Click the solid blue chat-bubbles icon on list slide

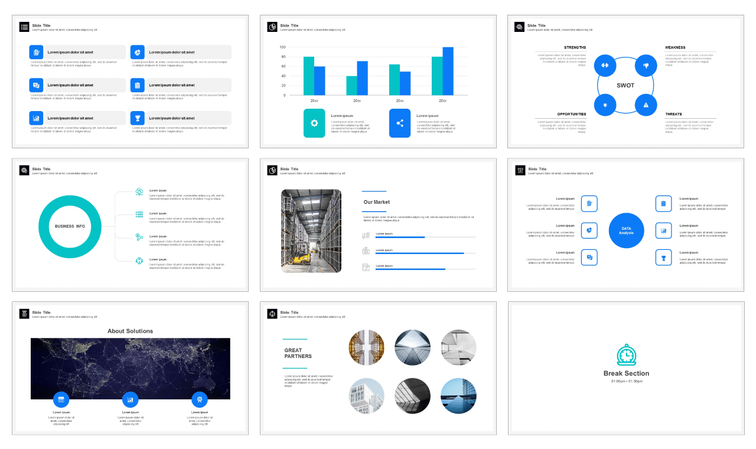tap(36, 85)
